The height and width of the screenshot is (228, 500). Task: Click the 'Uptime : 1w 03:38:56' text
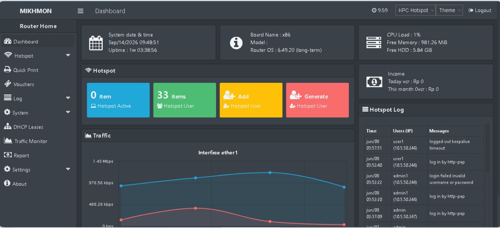(133, 50)
